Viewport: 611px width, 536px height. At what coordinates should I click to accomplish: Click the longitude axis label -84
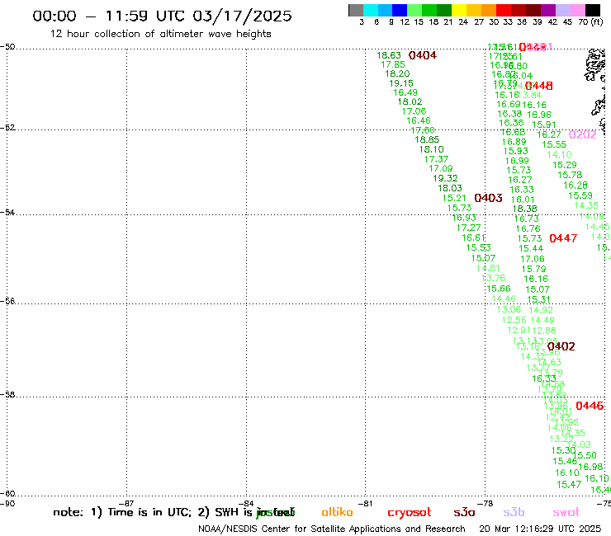coord(247,503)
